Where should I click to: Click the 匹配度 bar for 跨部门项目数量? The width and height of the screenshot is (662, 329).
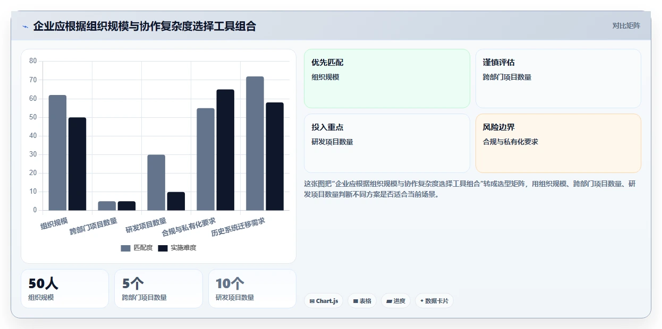click(x=107, y=206)
